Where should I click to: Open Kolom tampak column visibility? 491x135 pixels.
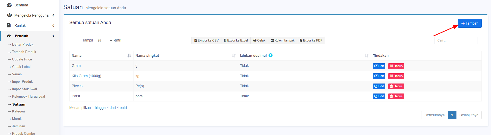pos(282,40)
